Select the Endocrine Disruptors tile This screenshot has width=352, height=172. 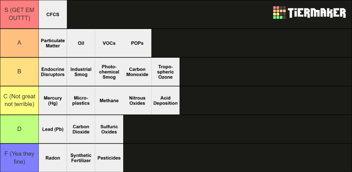53,72
